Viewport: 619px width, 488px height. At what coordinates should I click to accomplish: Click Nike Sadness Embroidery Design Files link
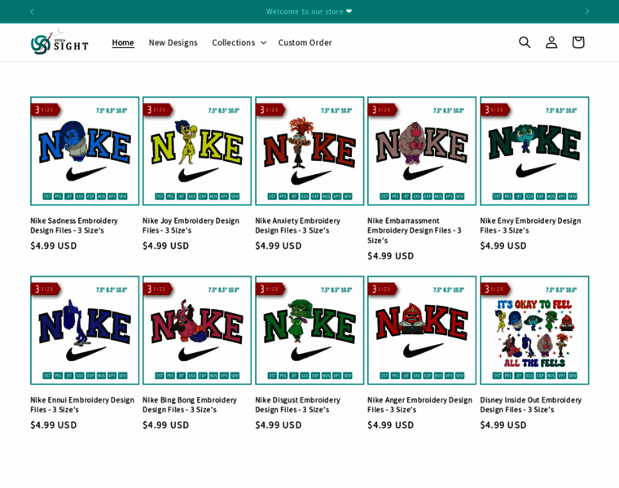(x=74, y=225)
